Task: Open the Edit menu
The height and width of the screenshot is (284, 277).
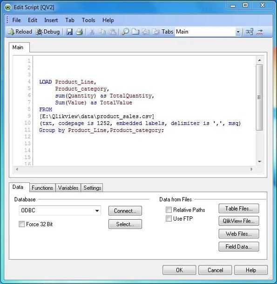Action: click(33, 20)
